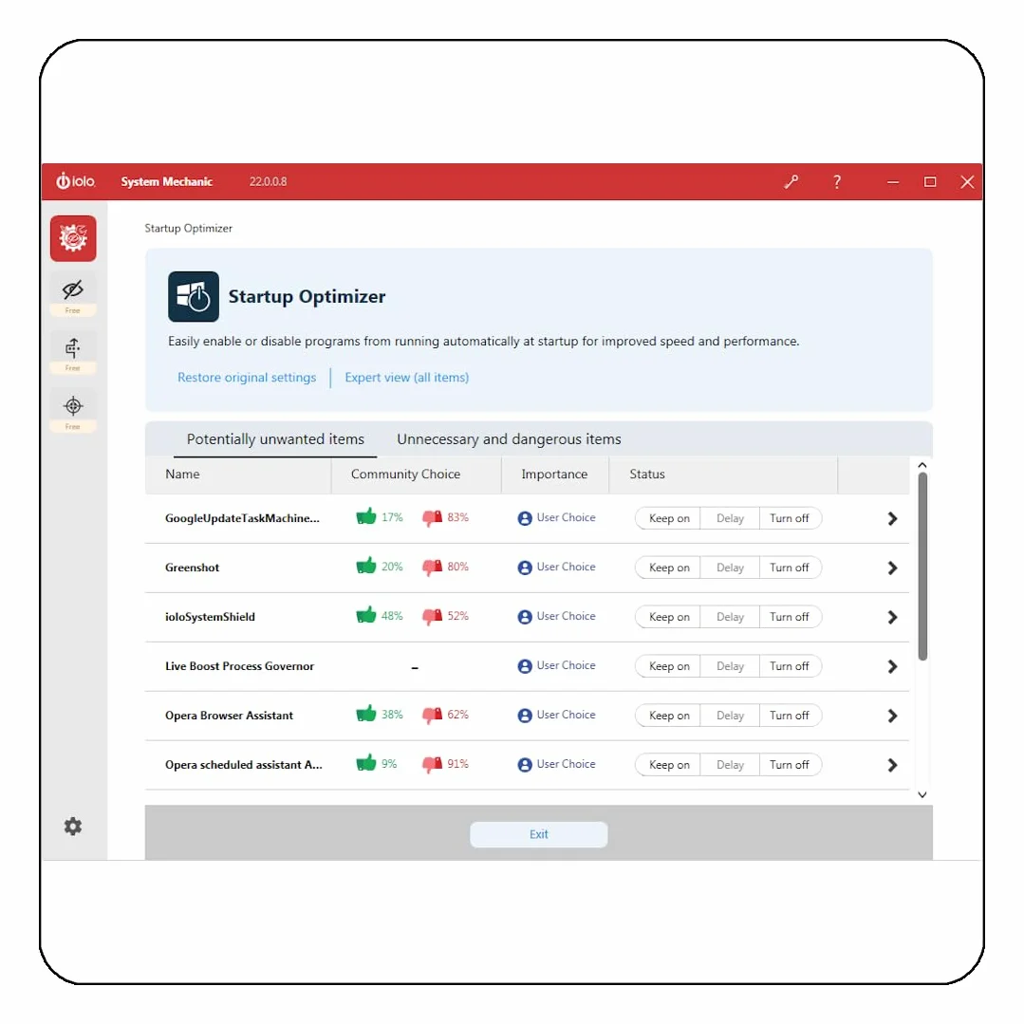Screen dimensions: 1024x1024
Task: Click scrollbar up arrow of item list
Action: point(922,465)
